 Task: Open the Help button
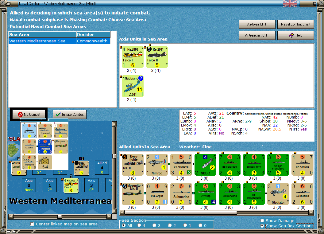(295, 35)
